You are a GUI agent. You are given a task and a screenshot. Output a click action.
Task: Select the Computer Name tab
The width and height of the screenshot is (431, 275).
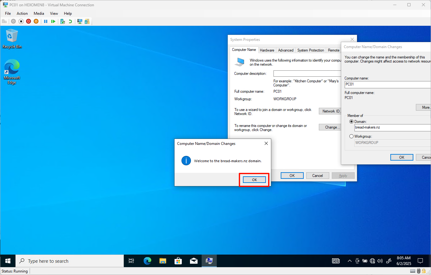(x=244, y=50)
